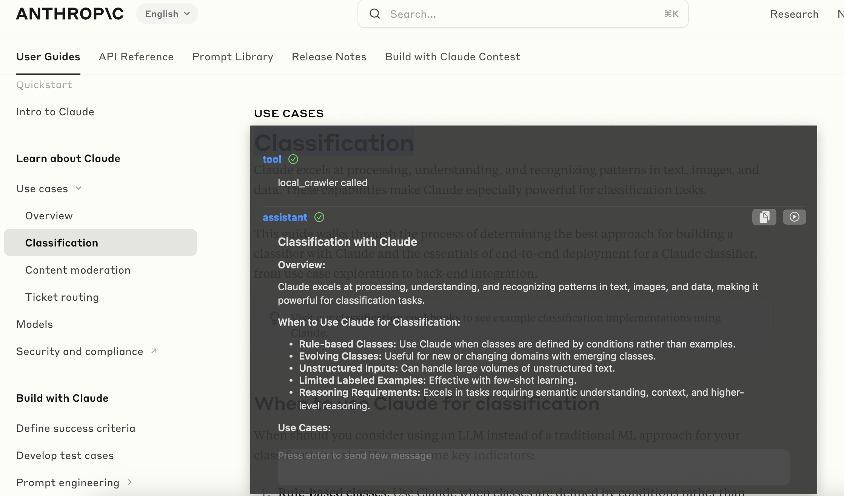The width and height of the screenshot is (844, 496).
Task: Open the Research link in header
Action: 794,14
